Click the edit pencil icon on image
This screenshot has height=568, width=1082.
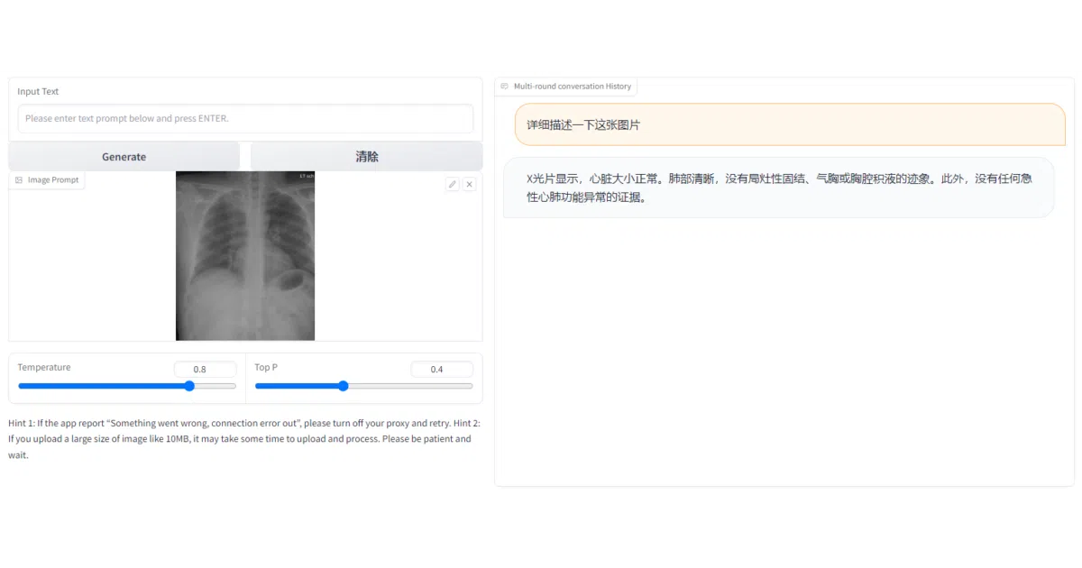point(453,184)
